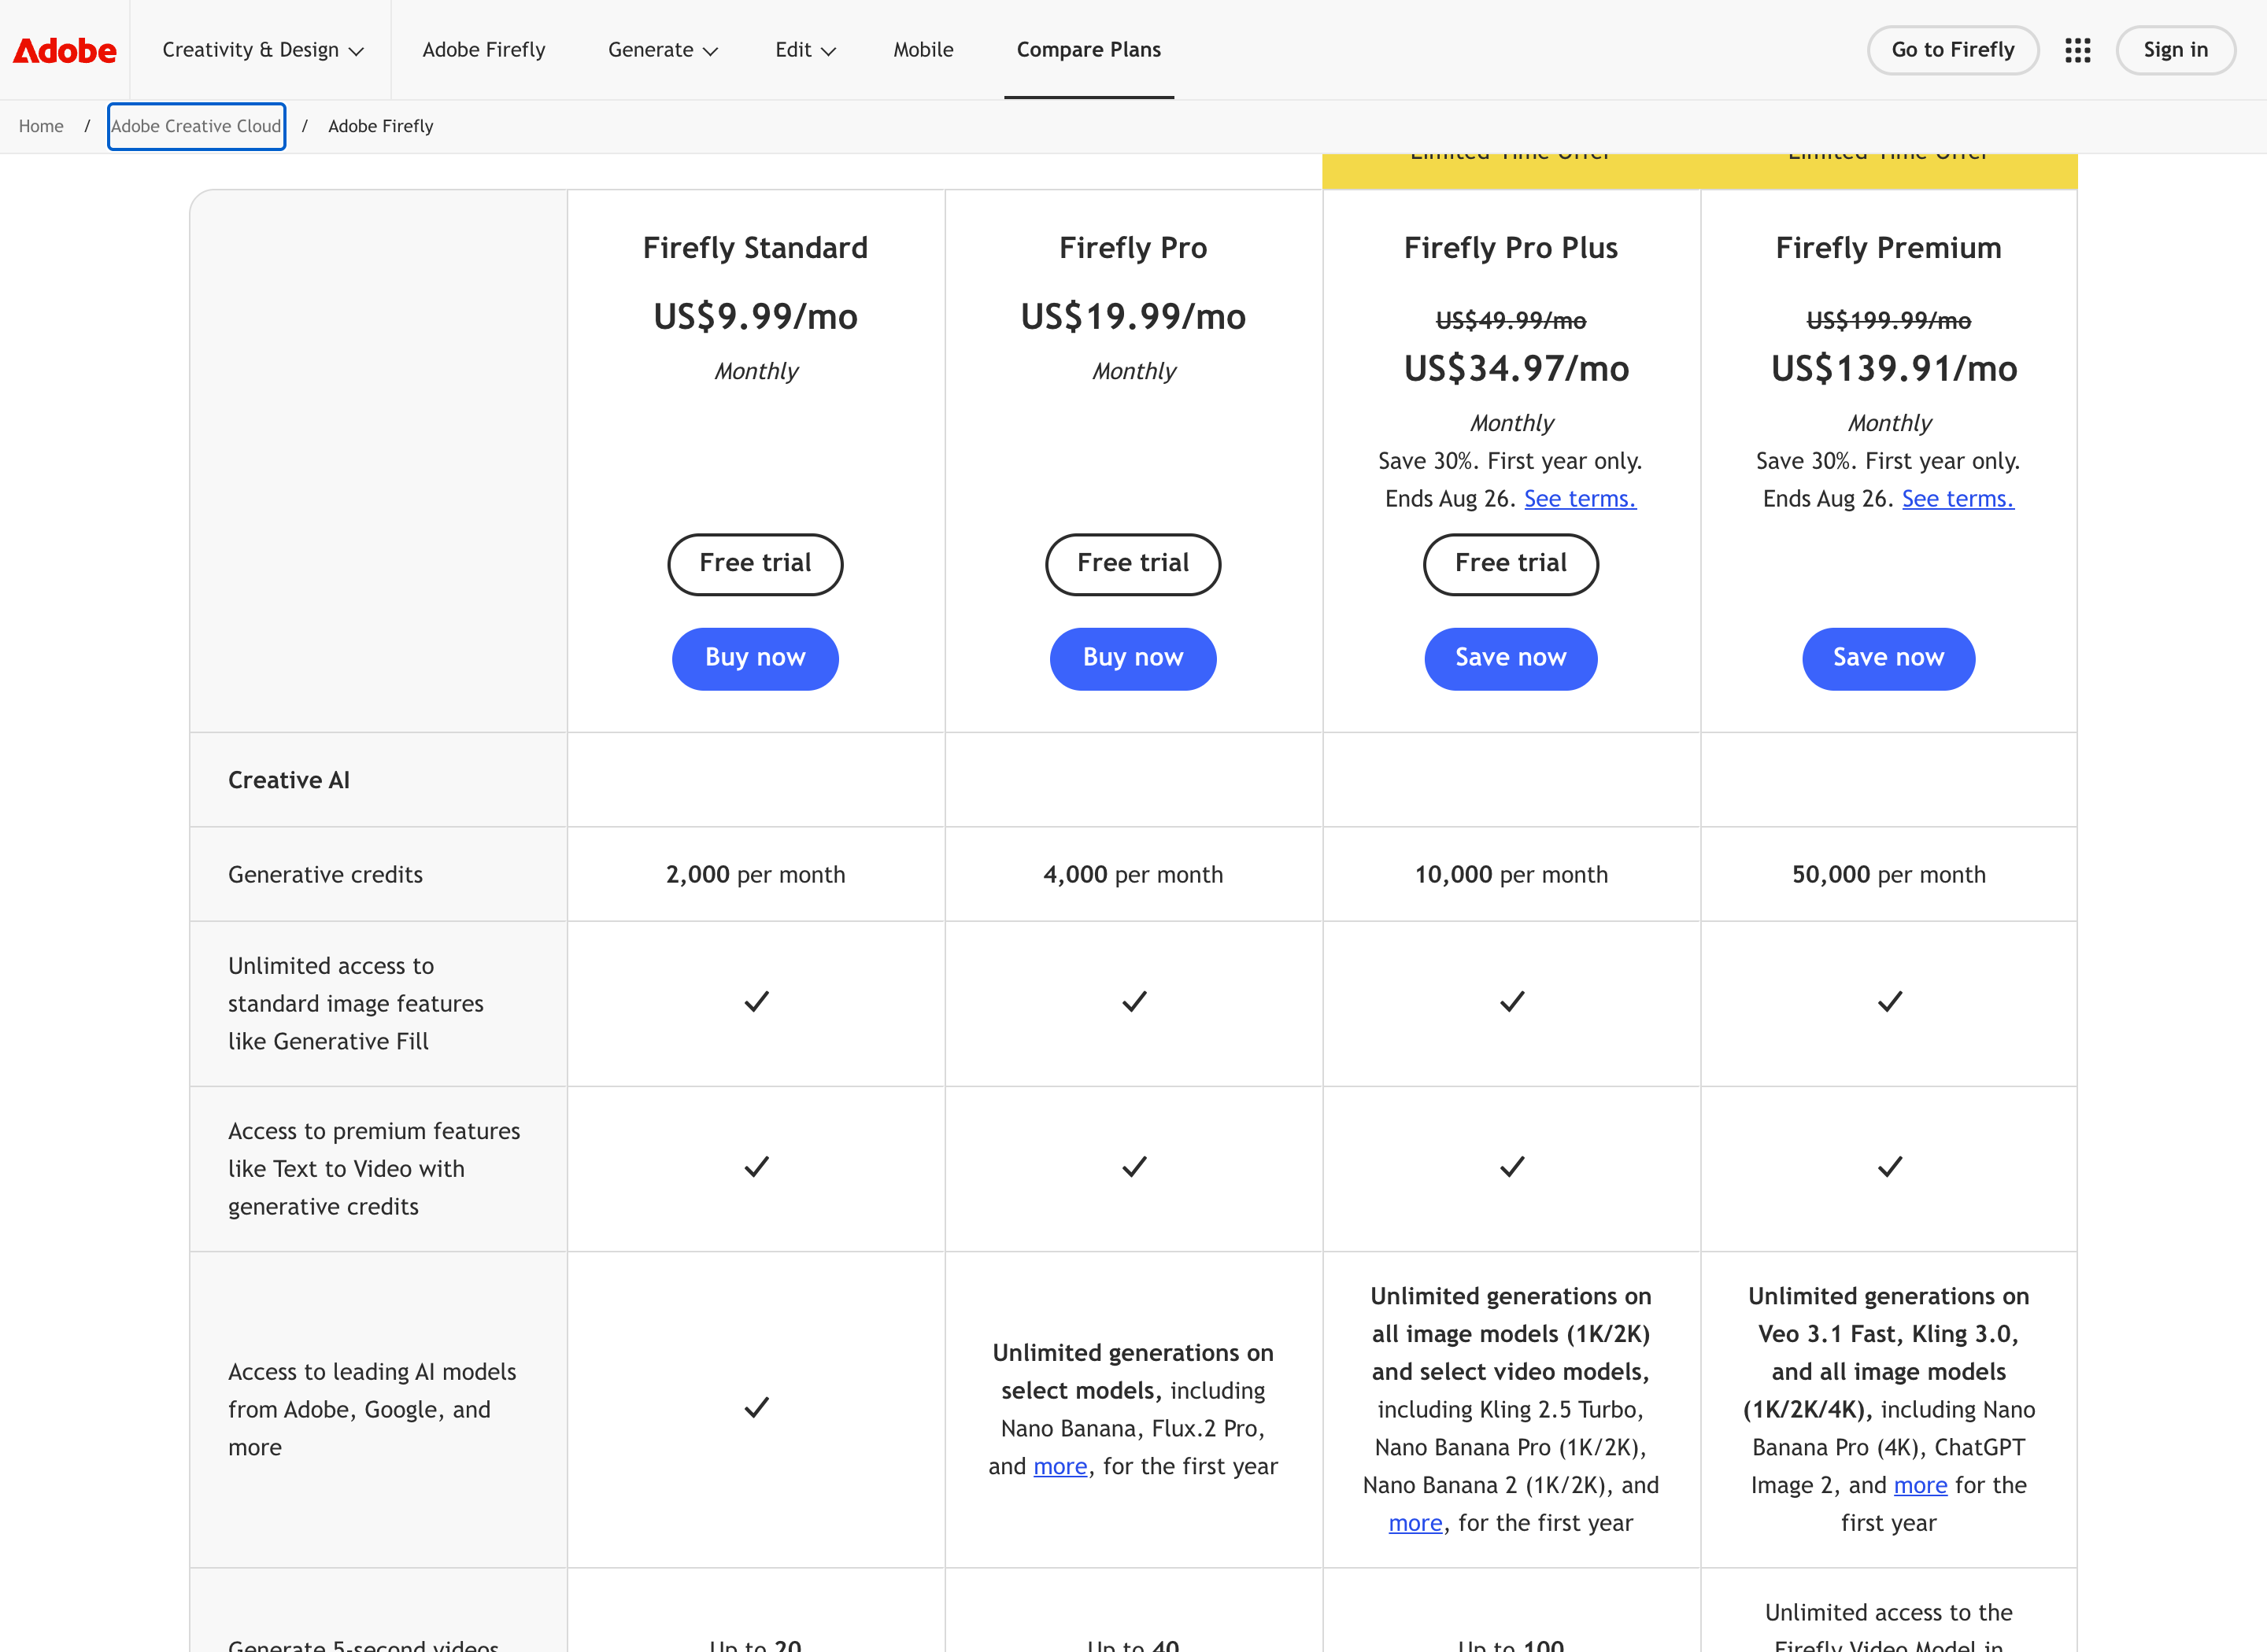Click the Unlimited access to standard image features label
Screen dimensions: 2267x1652
355,1004
